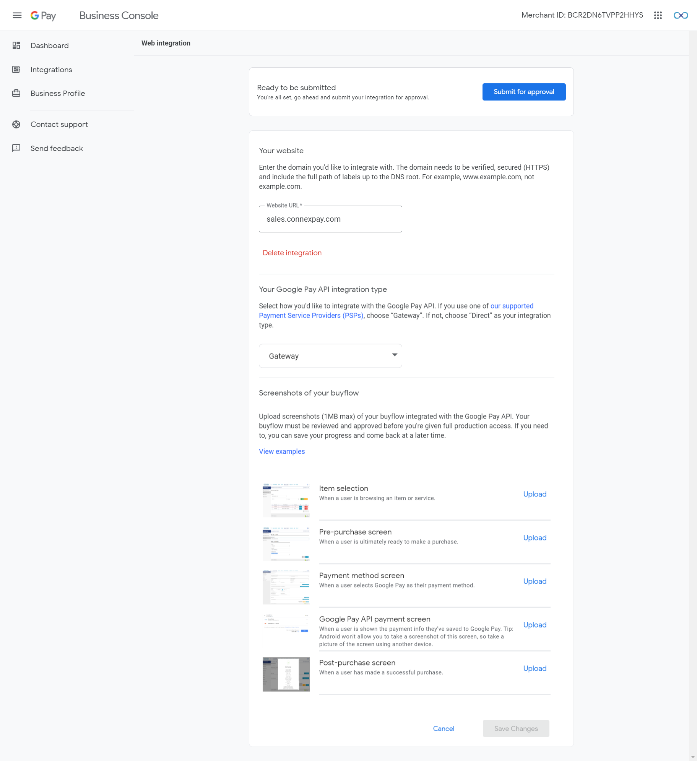Image resolution: width=697 pixels, height=761 pixels.
Task: Open the Google Pay API payment screen thumbnail
Action: (x=286, y=631)
